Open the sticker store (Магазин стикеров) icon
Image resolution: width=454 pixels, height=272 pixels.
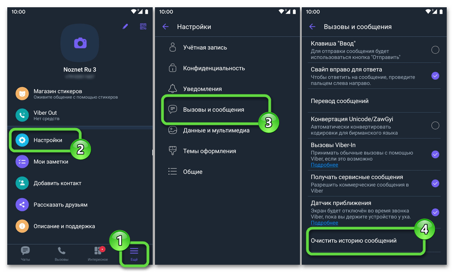pyautogui.click(x=22, y=94)
